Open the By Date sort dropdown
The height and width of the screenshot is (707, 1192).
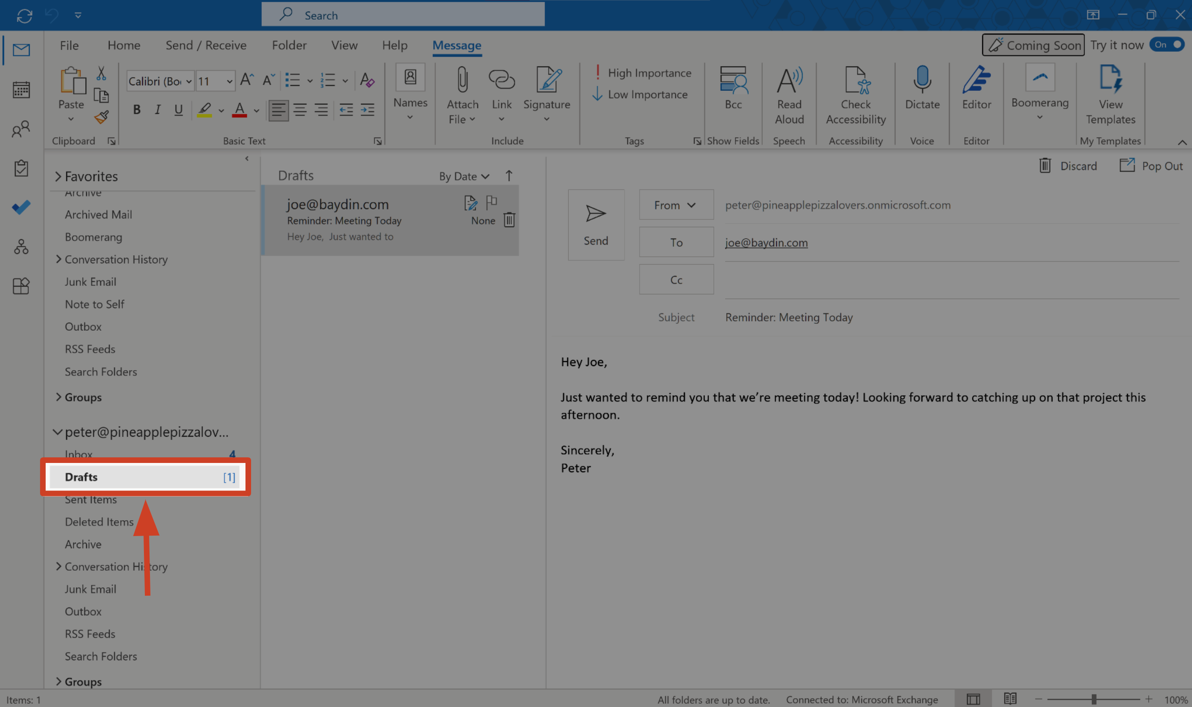pos(464,177)
